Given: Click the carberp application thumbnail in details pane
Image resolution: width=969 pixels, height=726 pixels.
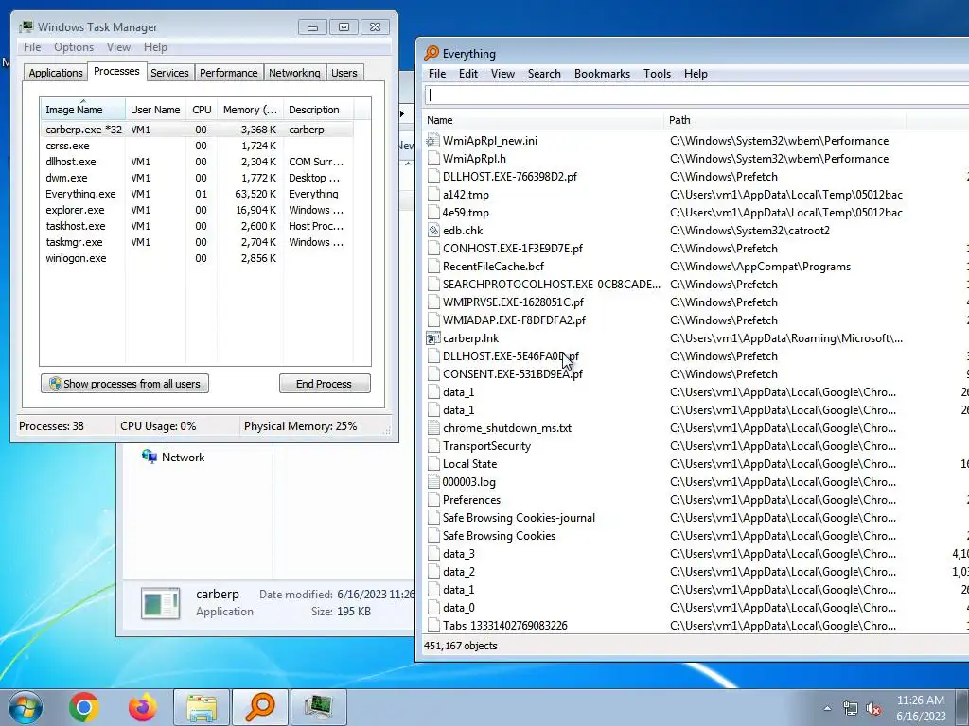Looking at the screenshot, I should point(161,603).
